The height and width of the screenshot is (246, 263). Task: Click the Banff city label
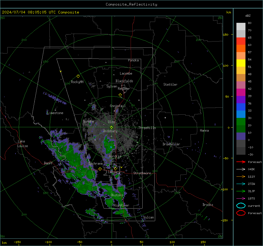(48, 163)
